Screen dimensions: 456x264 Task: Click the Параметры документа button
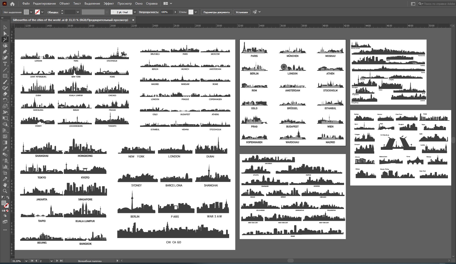coord(216,12)
